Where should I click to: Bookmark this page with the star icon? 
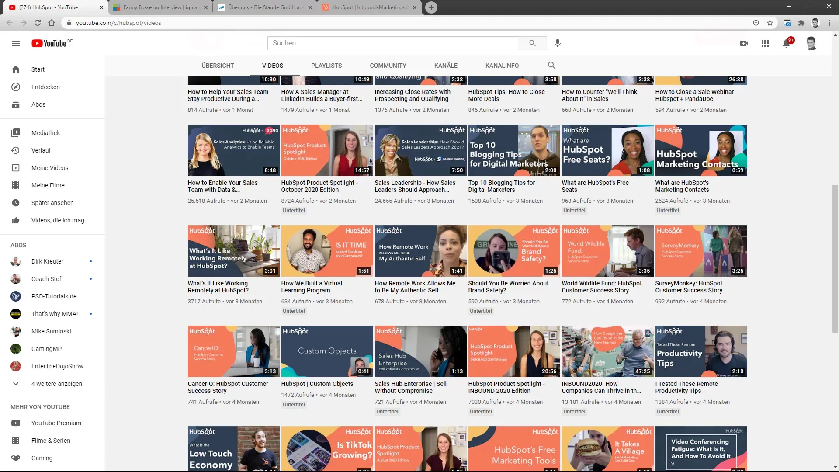(x=770, y=23)
